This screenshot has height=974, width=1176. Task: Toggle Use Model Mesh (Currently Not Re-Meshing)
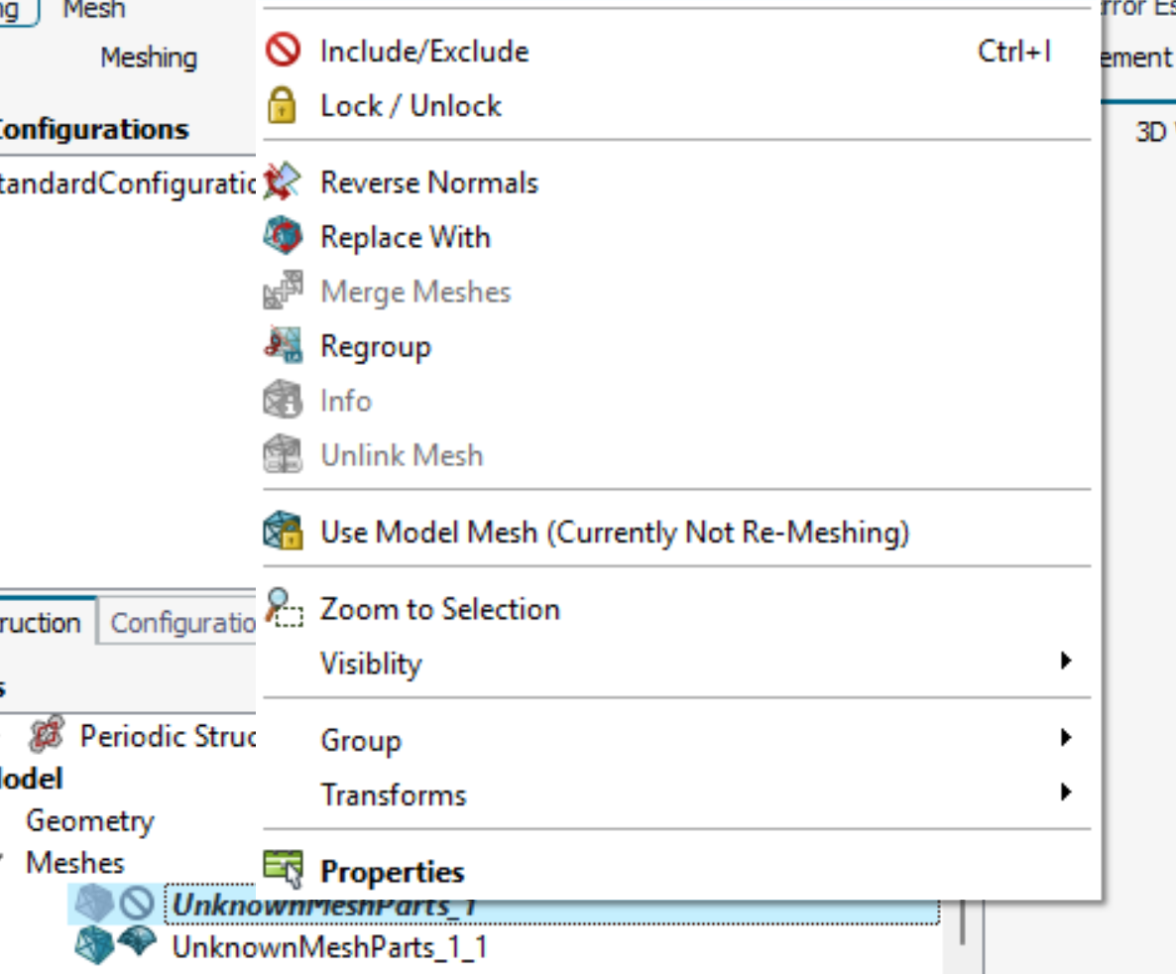[614, 533]
